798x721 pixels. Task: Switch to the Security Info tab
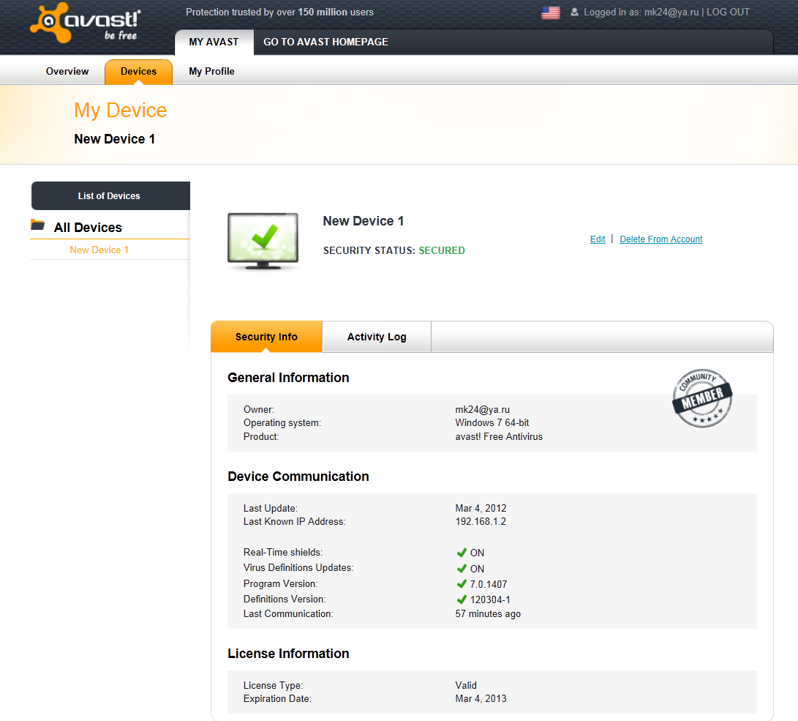click(266, 337)
